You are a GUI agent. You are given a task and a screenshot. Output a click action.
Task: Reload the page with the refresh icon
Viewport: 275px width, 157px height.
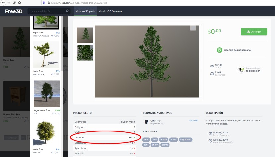coord(14,3)
